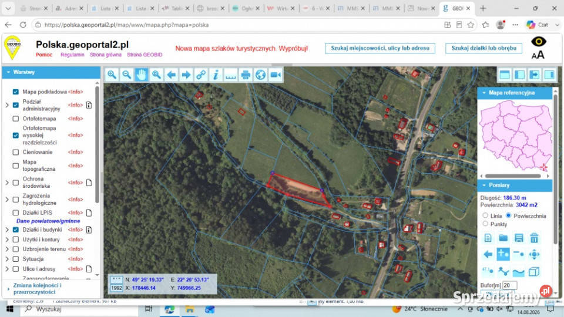Open the Regulamin link
The height and width of the screenshot is (317, 564).
point(72,55)
